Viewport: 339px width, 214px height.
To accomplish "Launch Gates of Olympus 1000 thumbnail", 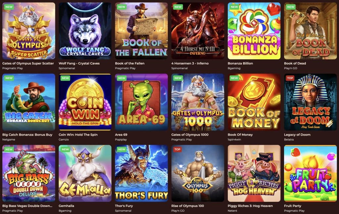I will click(198, 102).
